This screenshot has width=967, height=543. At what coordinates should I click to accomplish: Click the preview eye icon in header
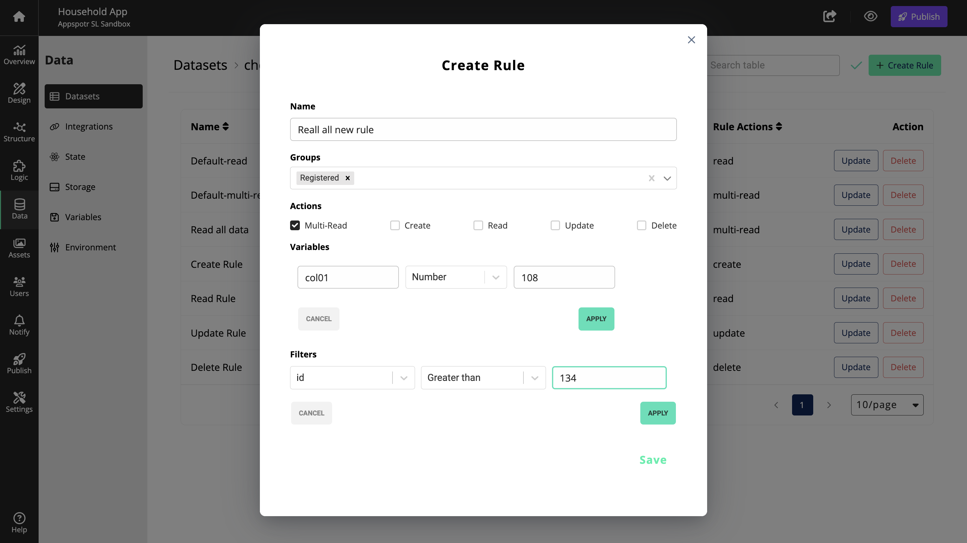click(x=871, y=16)
